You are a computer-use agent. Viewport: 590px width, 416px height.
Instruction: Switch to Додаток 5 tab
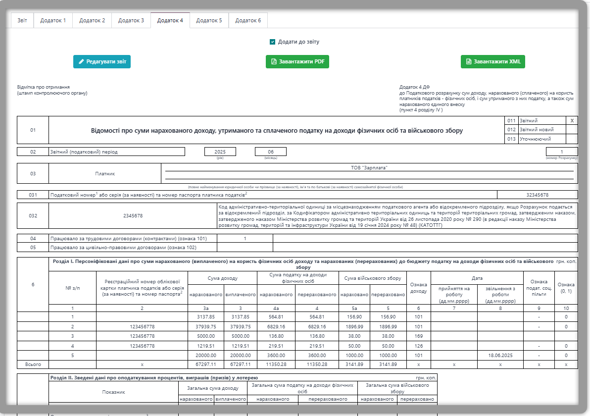coord(209,20)
